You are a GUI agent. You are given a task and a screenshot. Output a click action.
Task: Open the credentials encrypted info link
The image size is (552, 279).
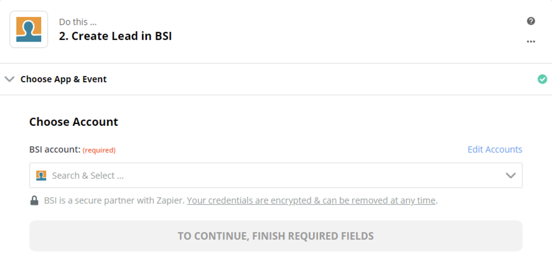pos(311,201)
